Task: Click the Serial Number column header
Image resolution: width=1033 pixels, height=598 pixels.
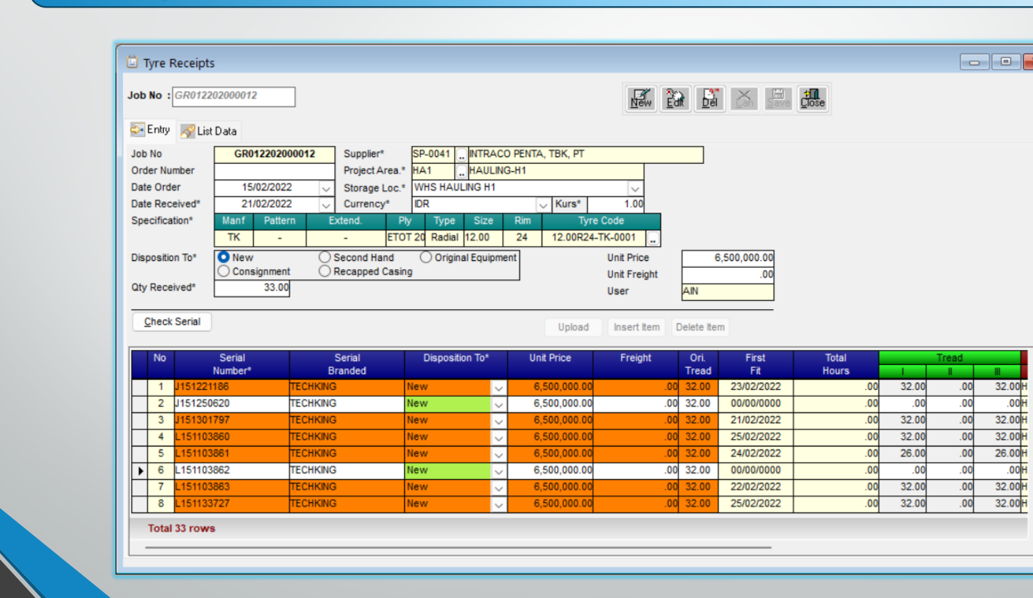Action: click(232, 364)
